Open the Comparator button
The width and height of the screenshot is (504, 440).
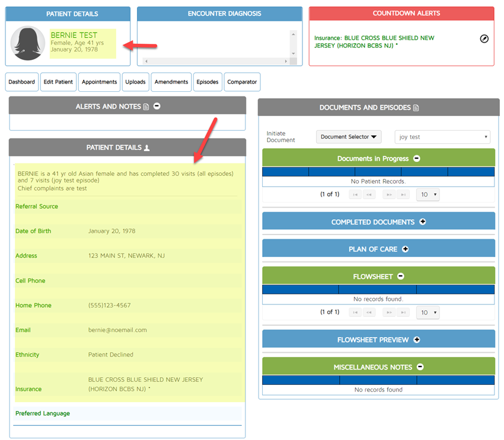click(242, 82)
